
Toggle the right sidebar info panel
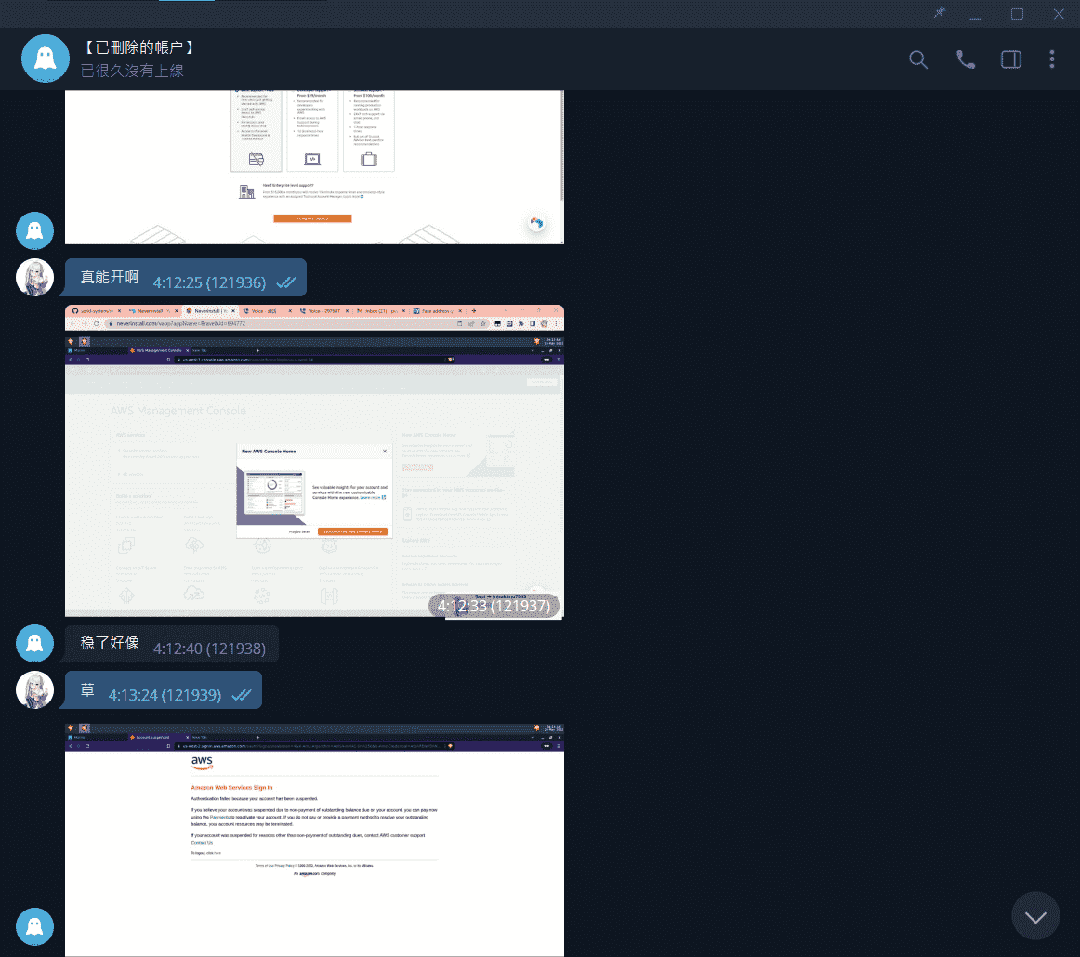pyautogui.click(x=1010, y=59)
